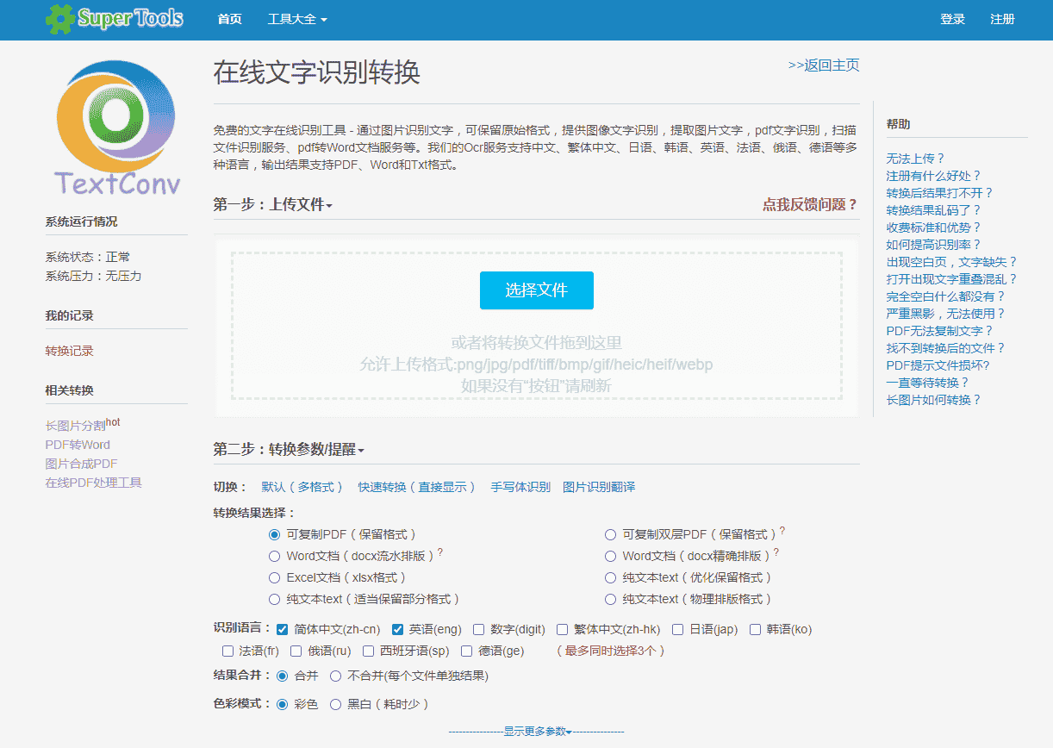The image size is (1053, 748).
Task: Switch to 图片识别翻译 mode
Action: click(599, 487)
